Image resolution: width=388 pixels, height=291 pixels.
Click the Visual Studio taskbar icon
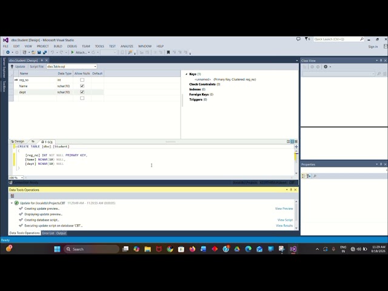(293, 249)
